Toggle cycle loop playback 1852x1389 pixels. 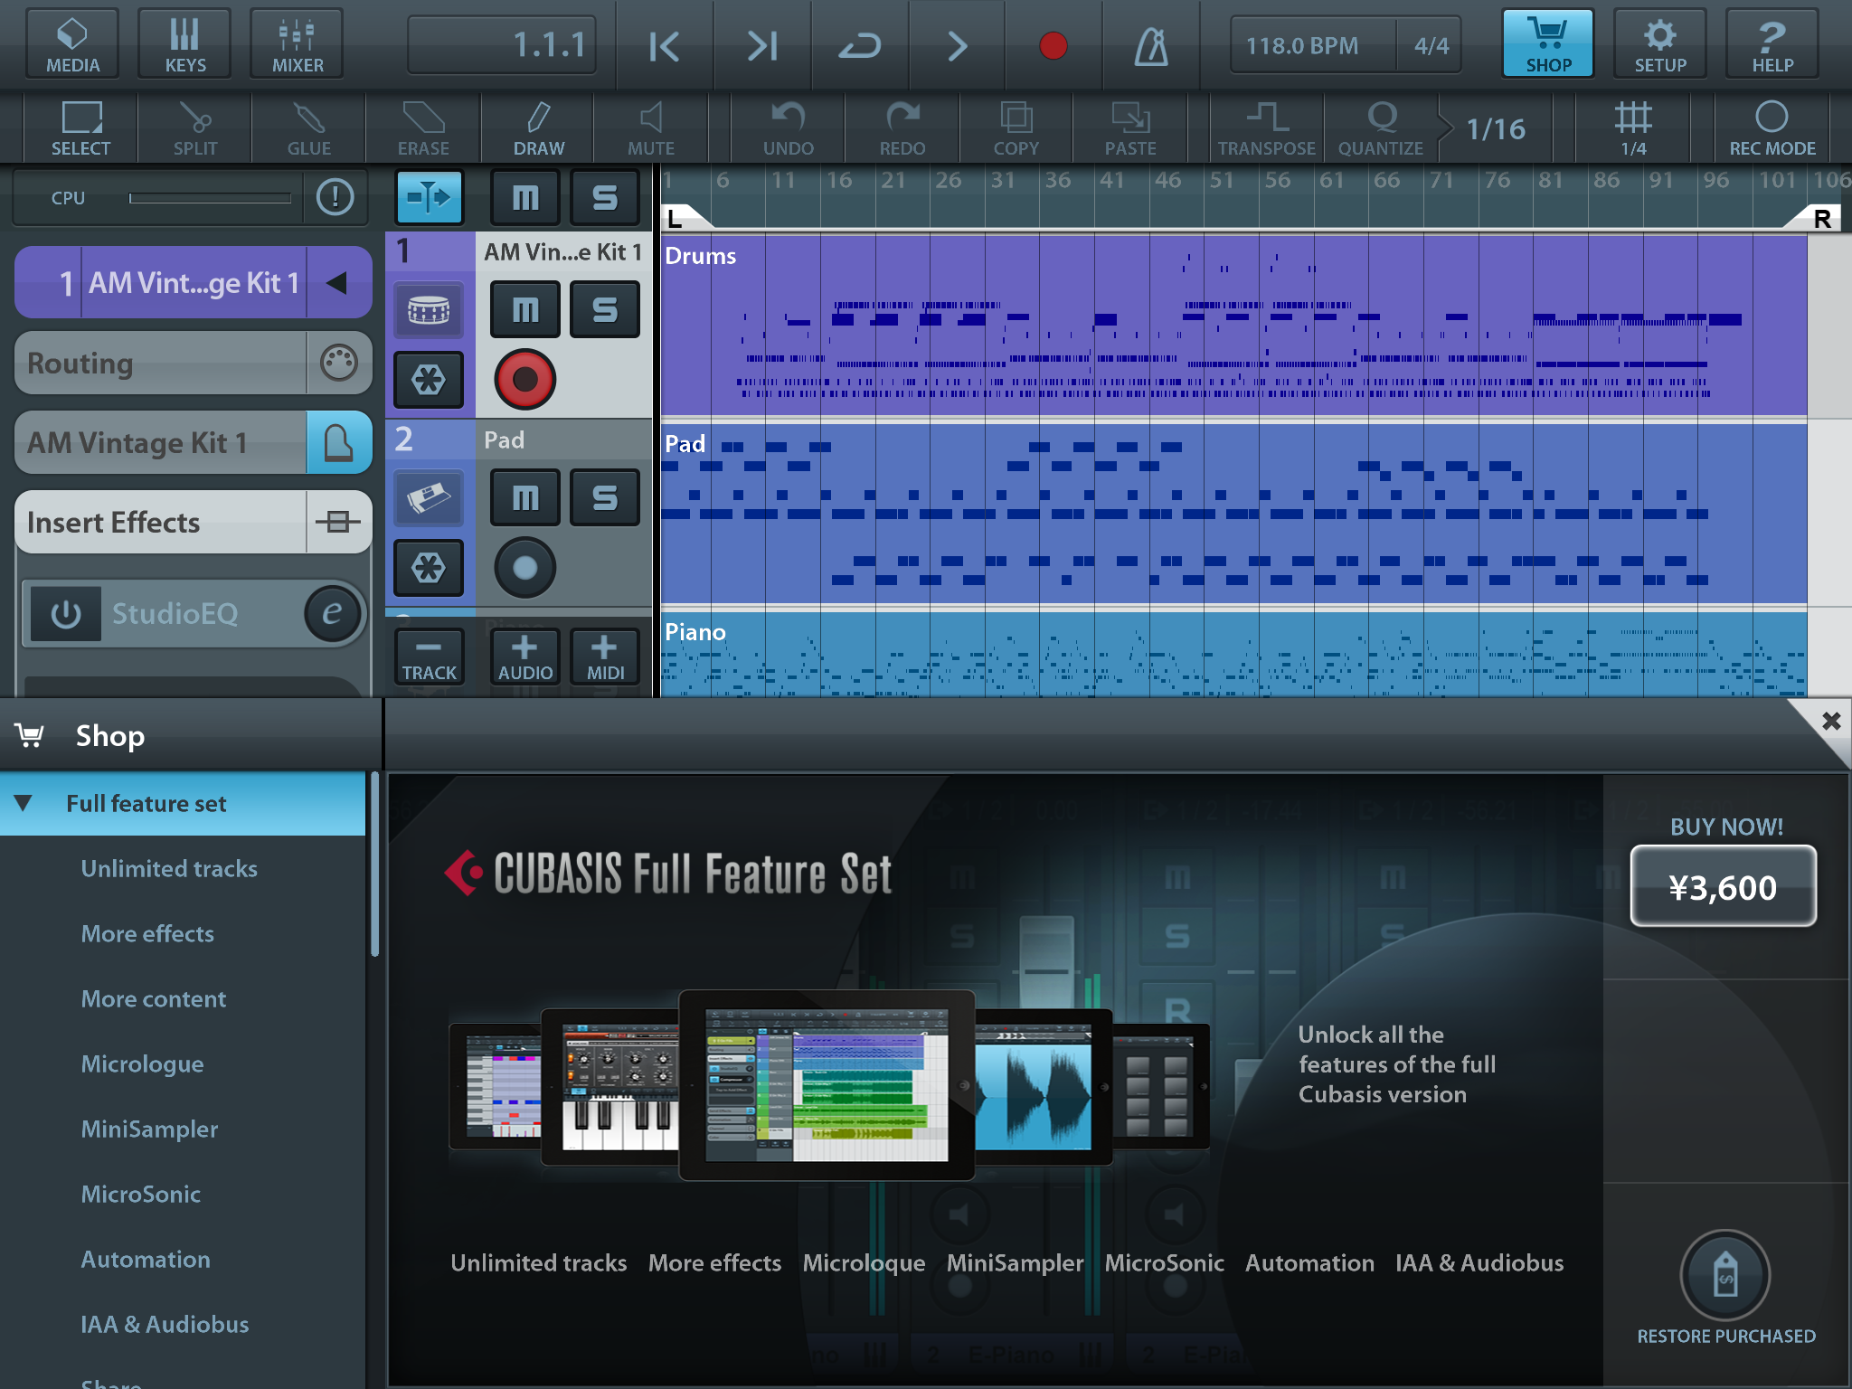tap(859, 45)
